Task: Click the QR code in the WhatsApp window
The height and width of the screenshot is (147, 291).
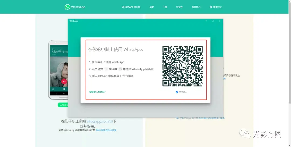Action: click(182, 66)
